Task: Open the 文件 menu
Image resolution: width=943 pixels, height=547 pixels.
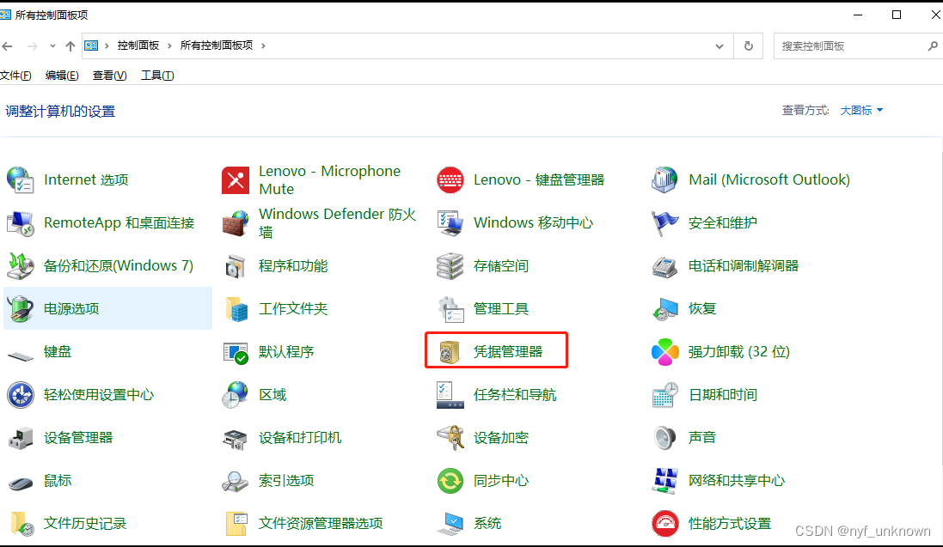Action: pos(15,75)
